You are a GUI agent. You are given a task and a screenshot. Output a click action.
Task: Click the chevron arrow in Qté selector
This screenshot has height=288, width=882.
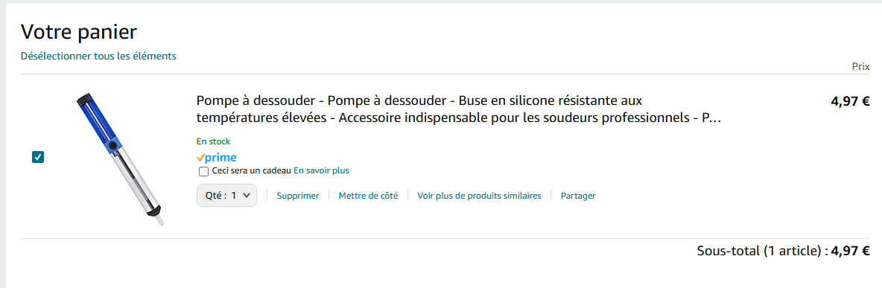tap(246, 196)
